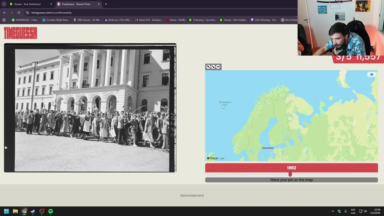Open the Counter-Strike News bookmark

click(56, 20)
